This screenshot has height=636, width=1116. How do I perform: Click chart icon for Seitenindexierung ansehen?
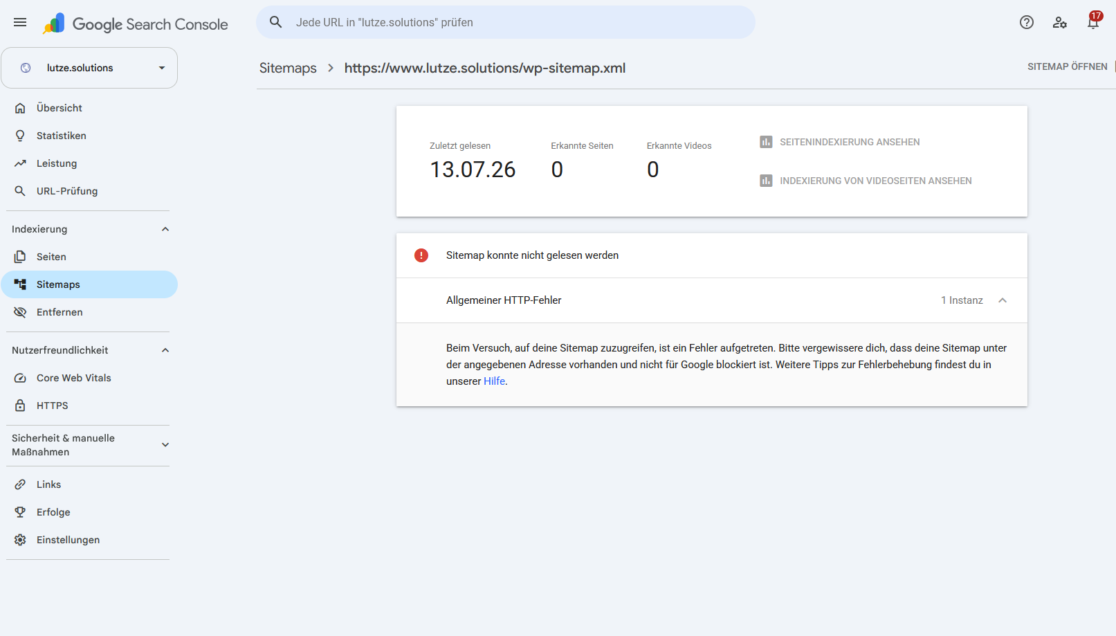click(x=766, y=142)
